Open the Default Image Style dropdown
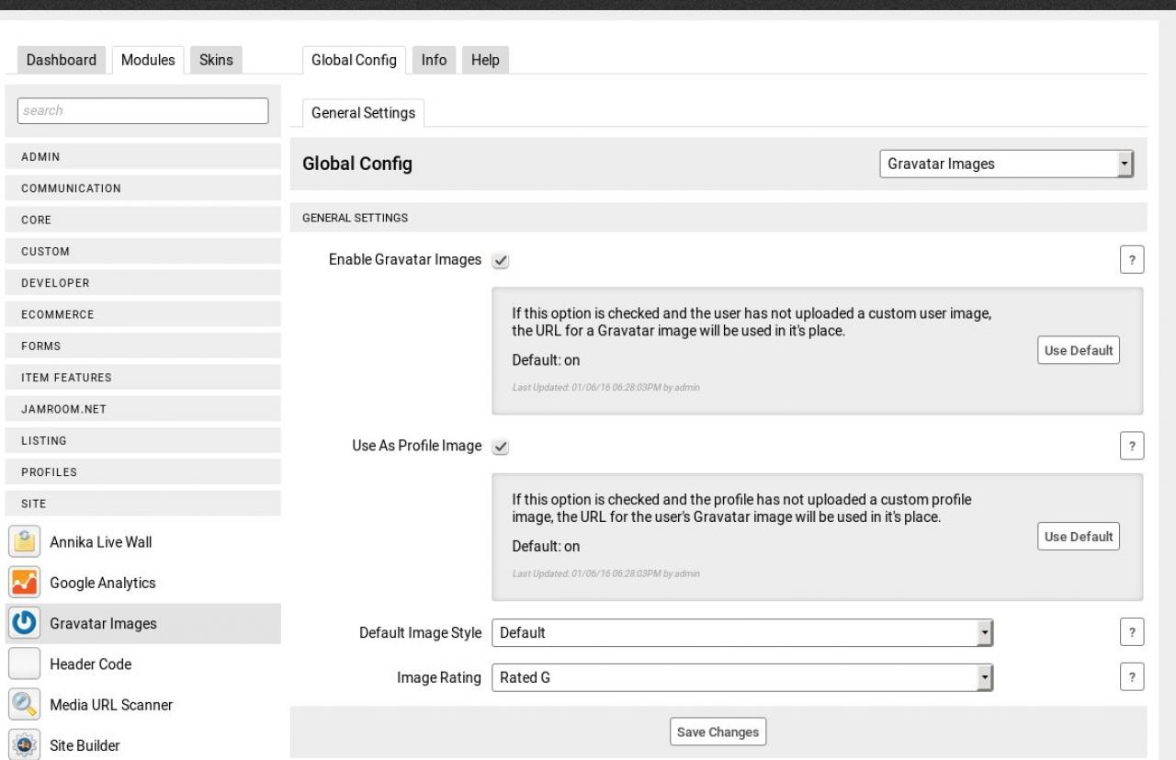 (742, 632)
